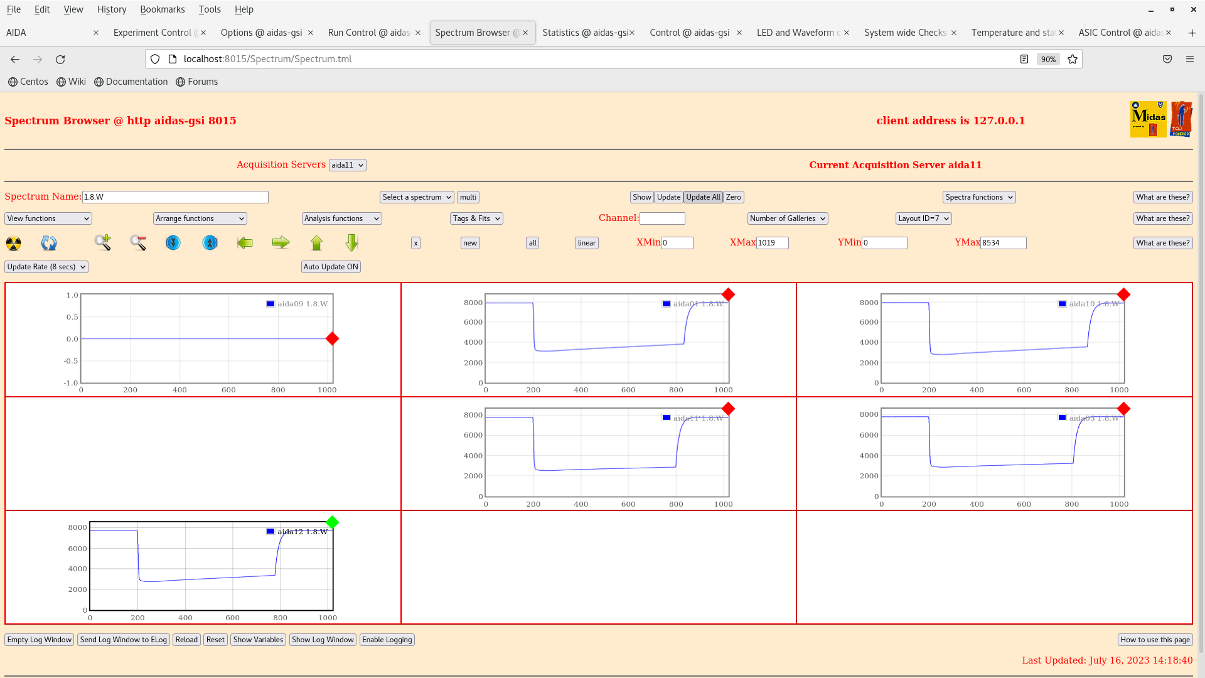Click the zoom out magnifier icon
This screenshot has height=678, width=1205.
138,243
